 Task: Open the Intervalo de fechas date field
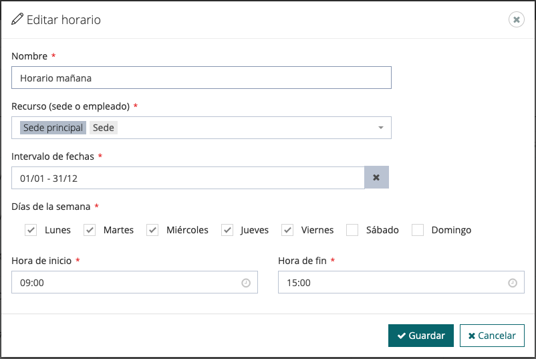point(187,178)
